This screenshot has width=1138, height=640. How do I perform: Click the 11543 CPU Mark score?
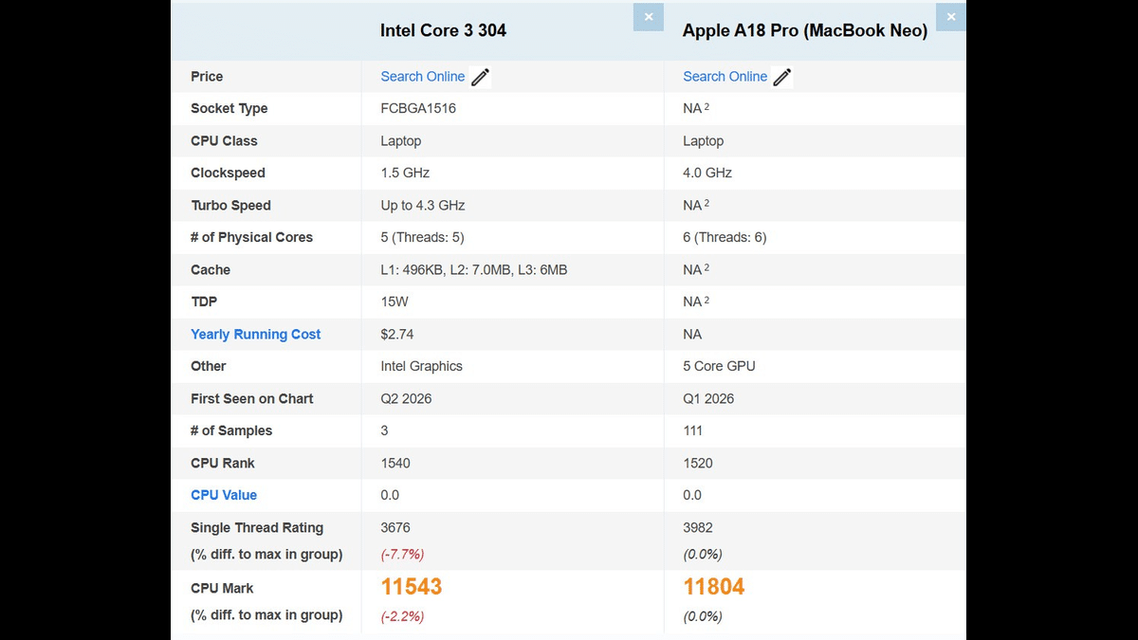(412, 587)
